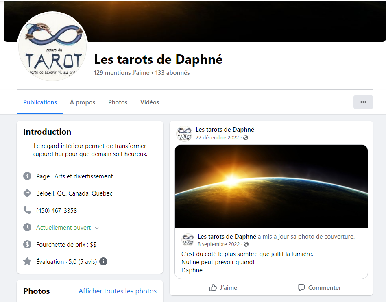Click the phone number (450) 467-3358
The width and height of the screenshot is (386, 302).
[x=57, y=211]
